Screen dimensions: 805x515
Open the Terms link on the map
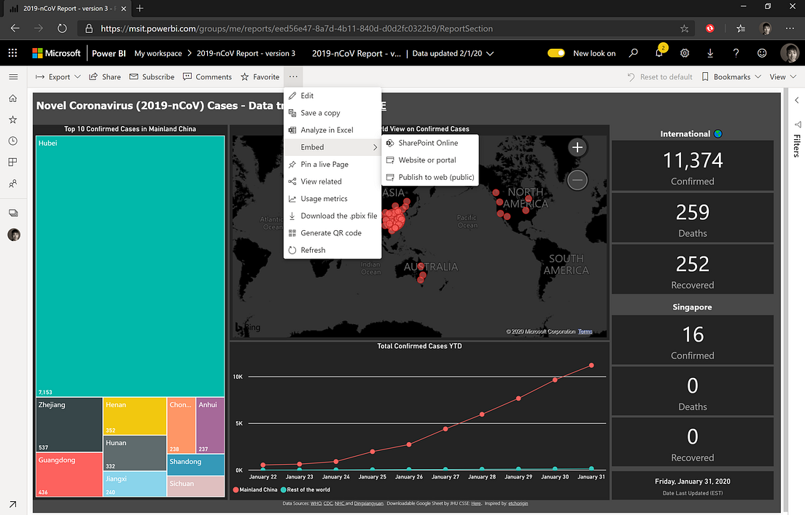(585, 331)
